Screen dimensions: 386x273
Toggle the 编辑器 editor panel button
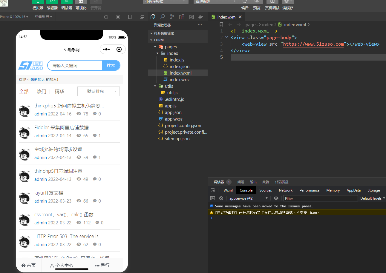(52, 1)
